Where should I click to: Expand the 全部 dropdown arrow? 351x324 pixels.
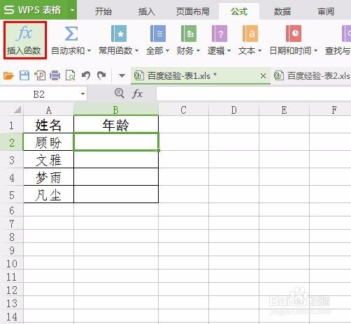click(167, 50)
